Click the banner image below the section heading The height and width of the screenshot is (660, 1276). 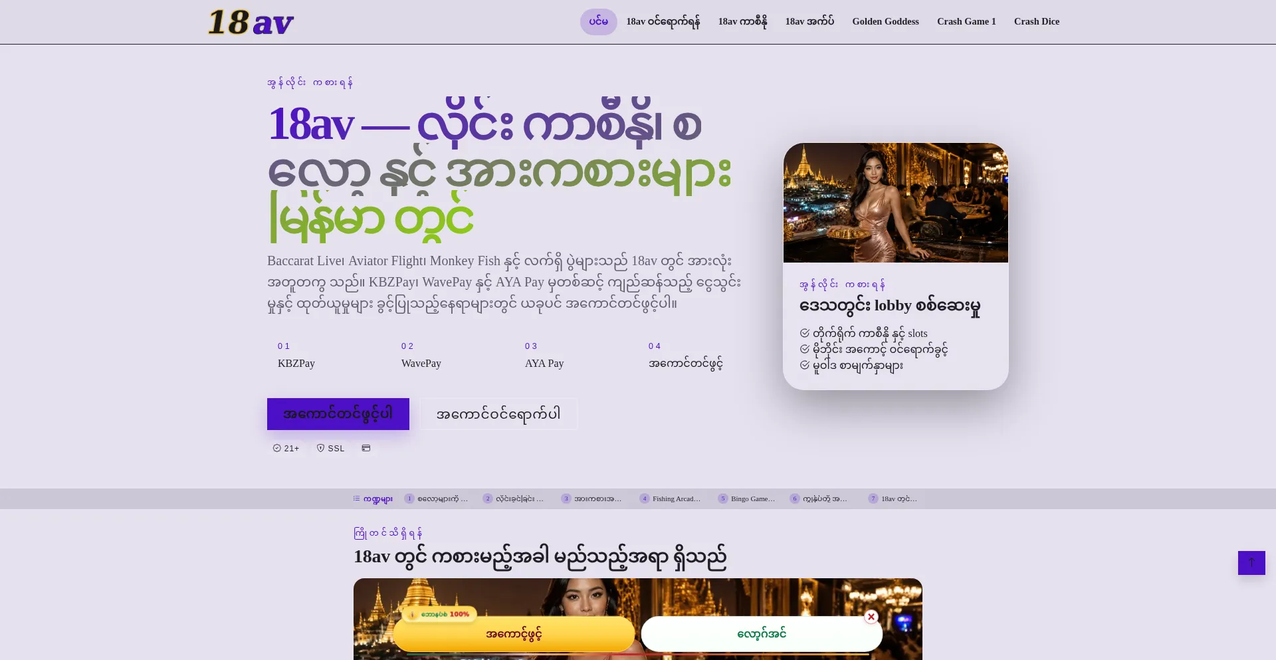click(638, 619)
